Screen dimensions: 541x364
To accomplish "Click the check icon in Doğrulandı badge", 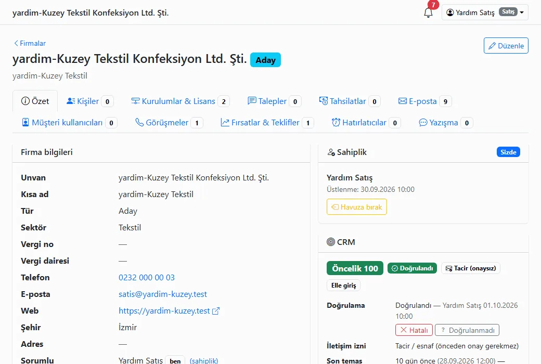I will [395, 268].
